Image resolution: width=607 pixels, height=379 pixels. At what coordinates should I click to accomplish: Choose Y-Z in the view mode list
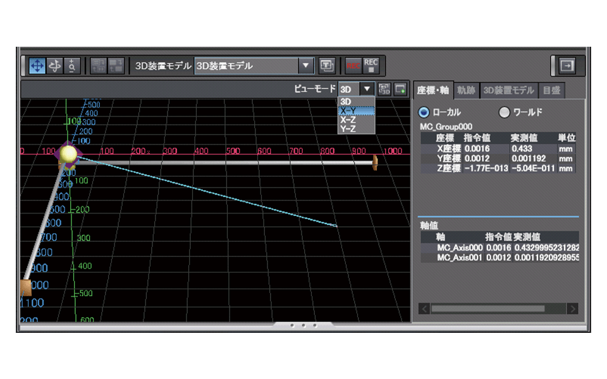click(x=356, y=129)
